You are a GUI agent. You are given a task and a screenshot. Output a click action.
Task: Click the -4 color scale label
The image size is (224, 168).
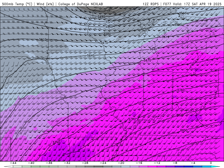coord(193,163)
